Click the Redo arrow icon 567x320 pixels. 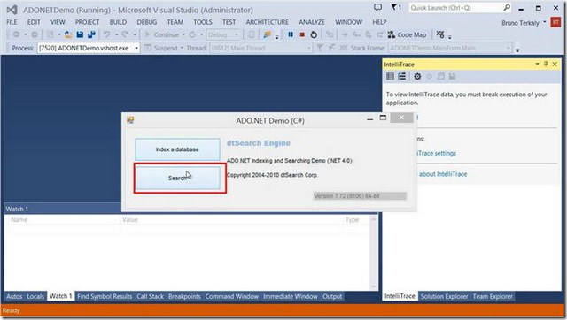(x=125, y=34)
